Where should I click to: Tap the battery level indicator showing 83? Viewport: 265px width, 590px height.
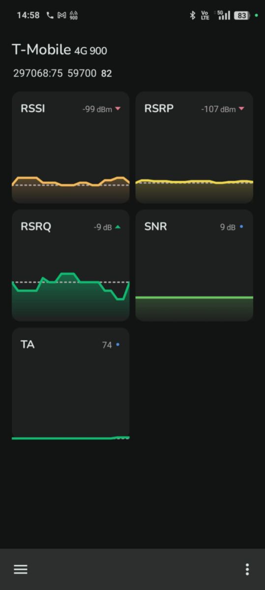coord(241,15)
